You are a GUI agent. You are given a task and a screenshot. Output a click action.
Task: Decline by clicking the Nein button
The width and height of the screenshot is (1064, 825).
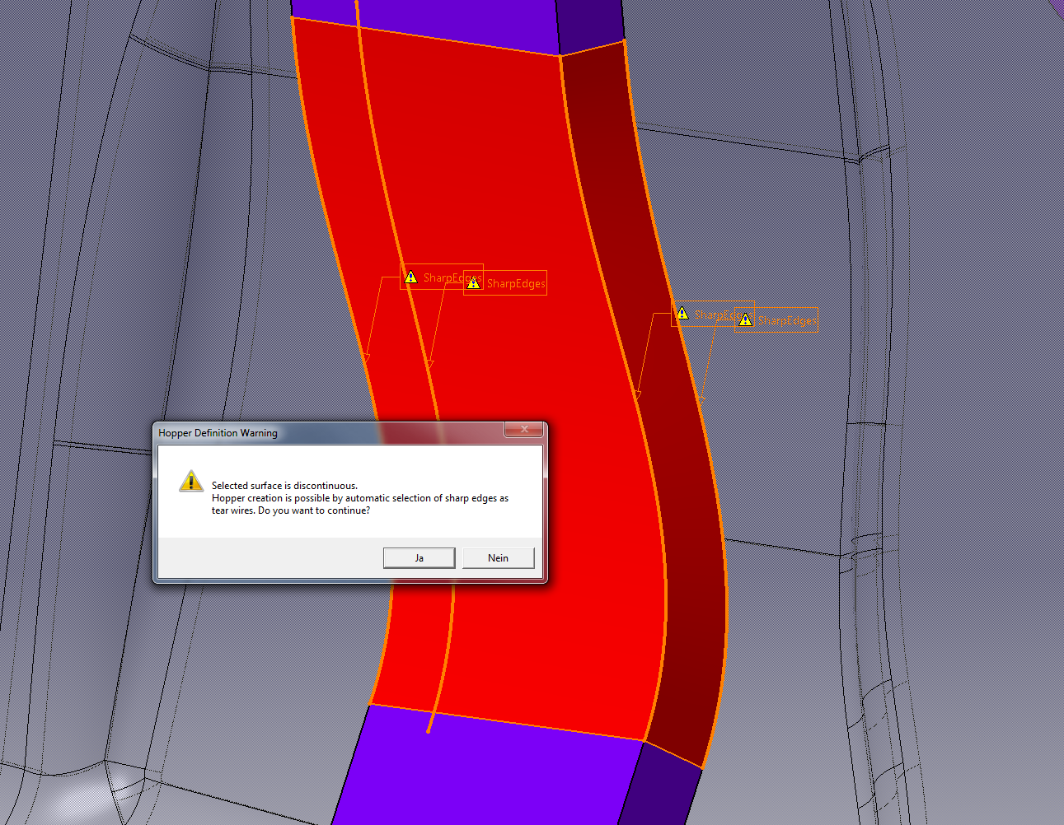[498, 558]
